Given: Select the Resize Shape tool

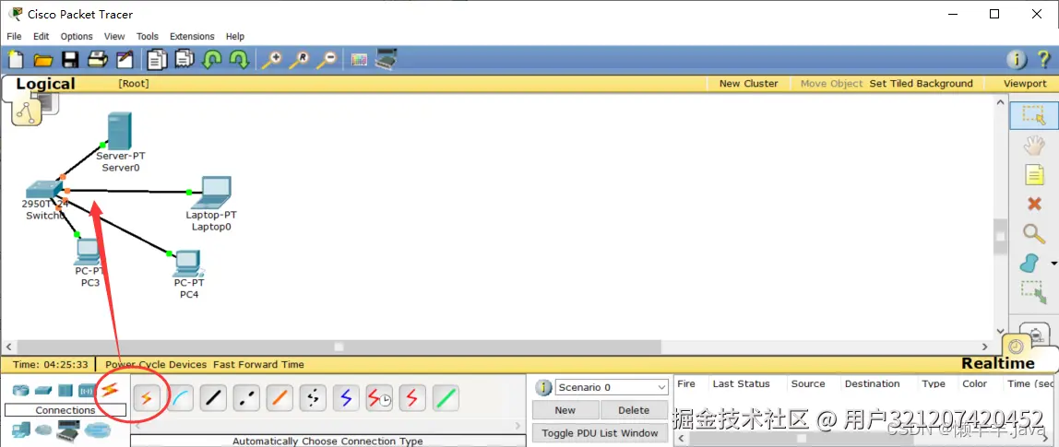Looking at the screenshot, I should point(1033,293).
